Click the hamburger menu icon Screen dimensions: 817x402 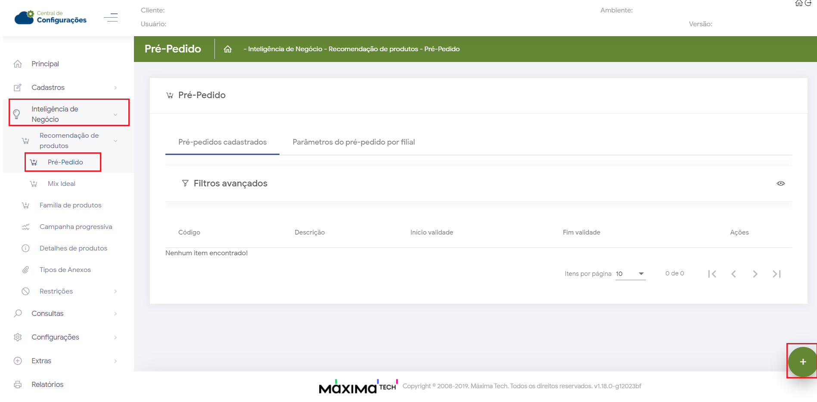tap(111, 17)
